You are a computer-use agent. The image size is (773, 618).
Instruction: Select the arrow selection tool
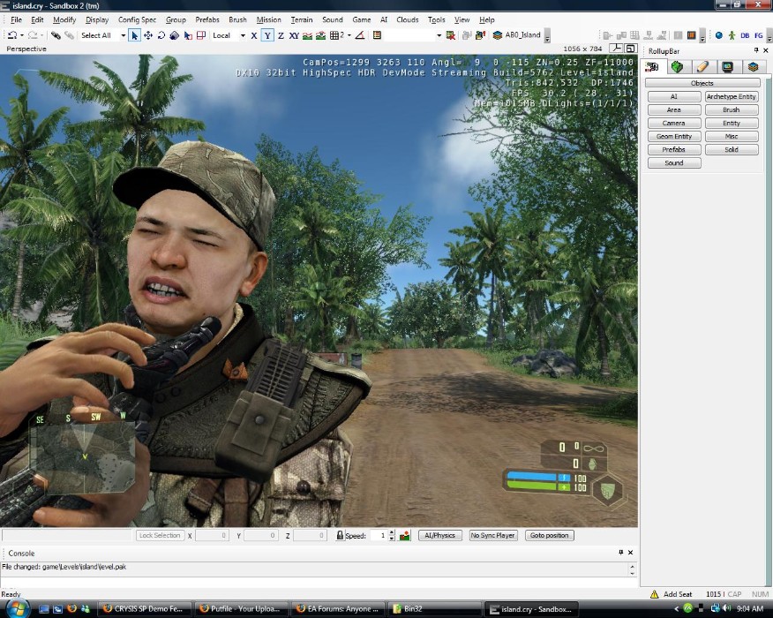pyautogui.click(x=134, y=35)
